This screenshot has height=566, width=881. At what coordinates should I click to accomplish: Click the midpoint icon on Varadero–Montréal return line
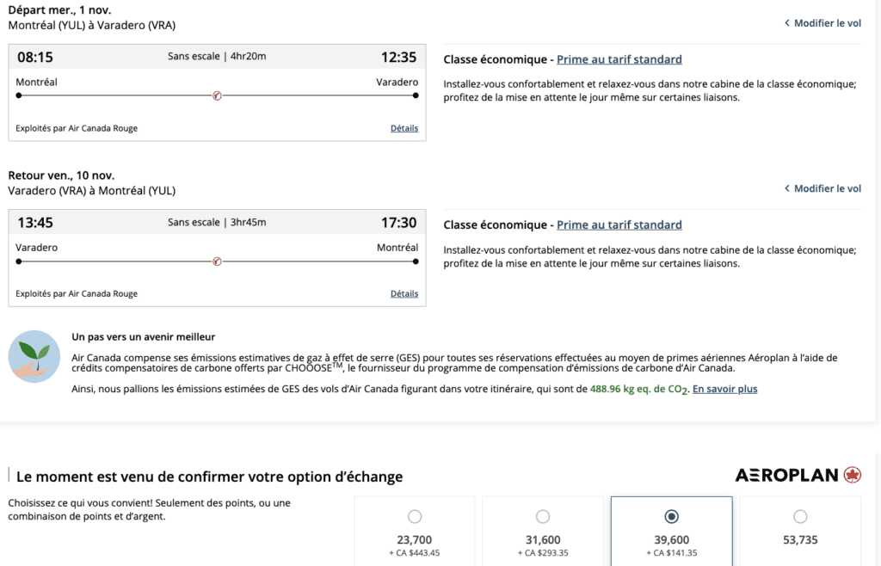[217, 261]
